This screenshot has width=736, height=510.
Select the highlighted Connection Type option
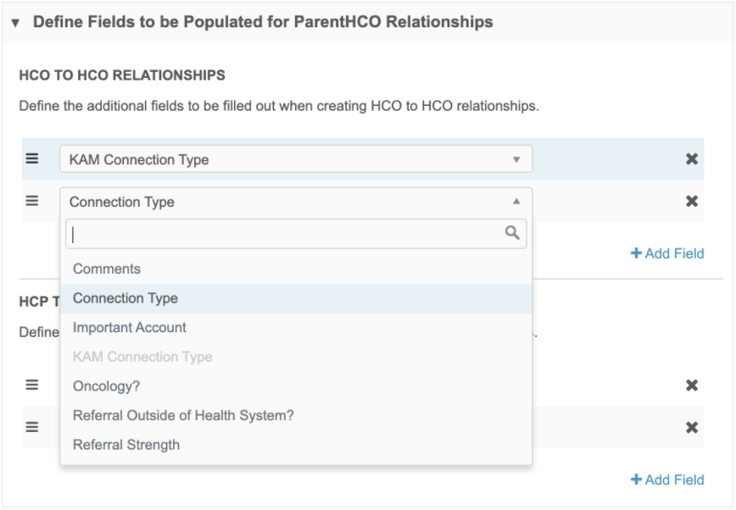coord(125,298)
